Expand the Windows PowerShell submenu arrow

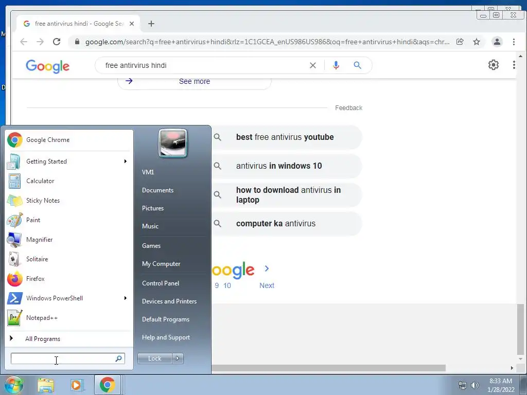click(126, 298)
